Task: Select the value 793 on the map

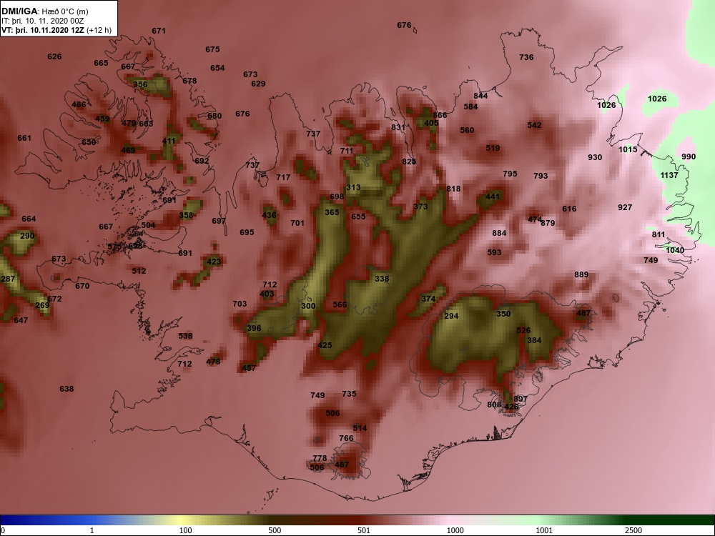Action: (x=541, y=176)
